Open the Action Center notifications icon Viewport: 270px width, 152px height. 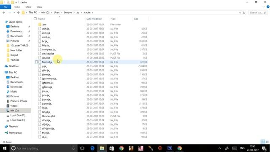(x=264, y=148)
